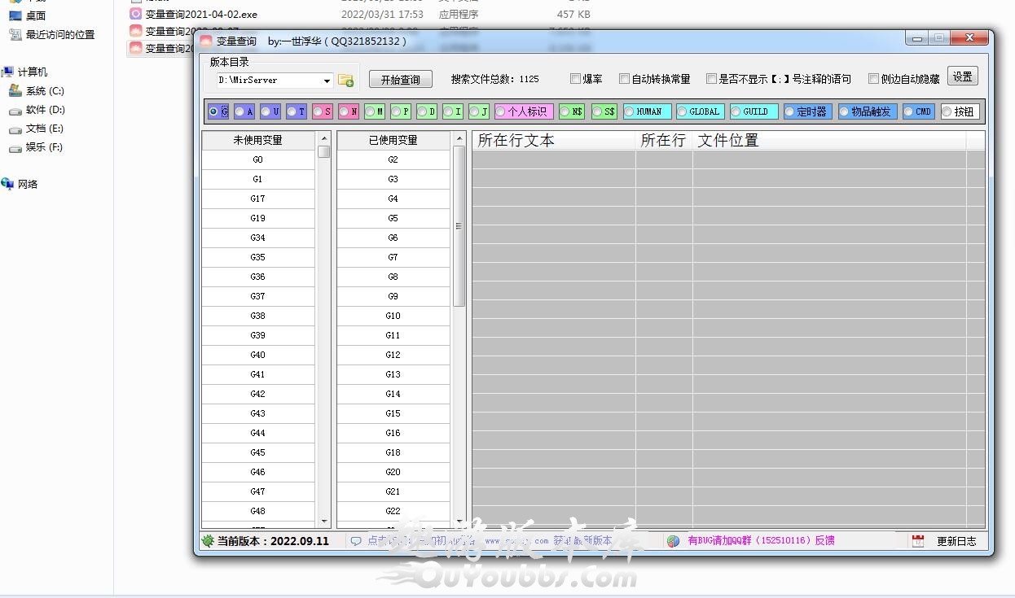This screenshot has width=1015, height=598.
Task: Select G17 in the unused variables list
Action: 257,199
